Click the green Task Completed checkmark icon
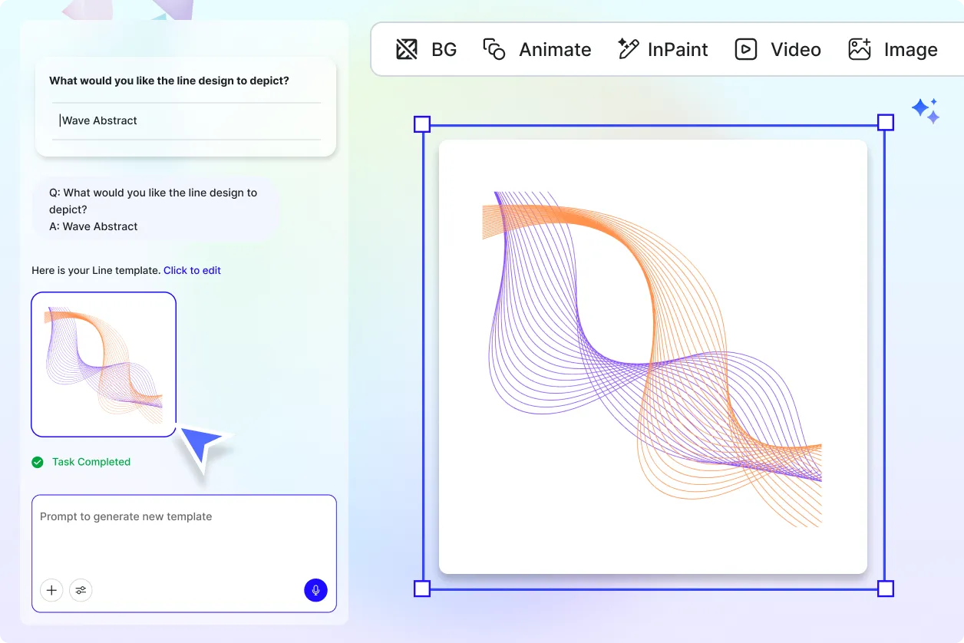Image resolution: width=964 pixels, height=643 pixels. coord(38,462)
